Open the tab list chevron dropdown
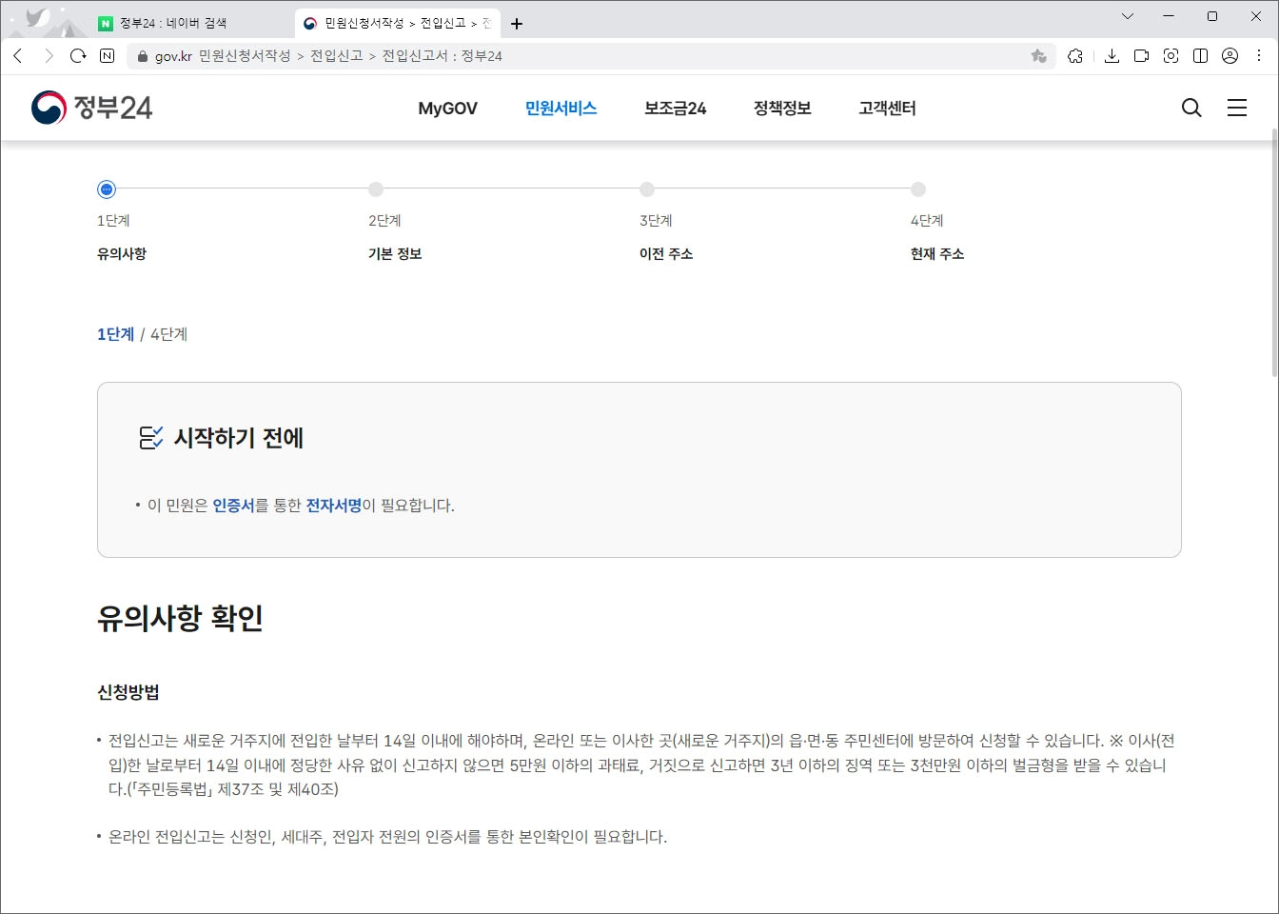Viewport: 1279px width, 914px height. [1128, 16]
